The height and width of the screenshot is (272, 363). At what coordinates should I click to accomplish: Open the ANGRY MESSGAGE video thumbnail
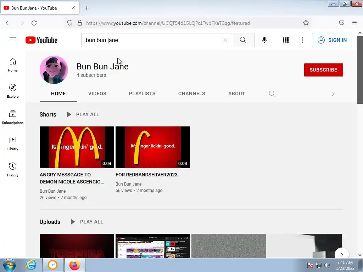[x=77, y=147]
